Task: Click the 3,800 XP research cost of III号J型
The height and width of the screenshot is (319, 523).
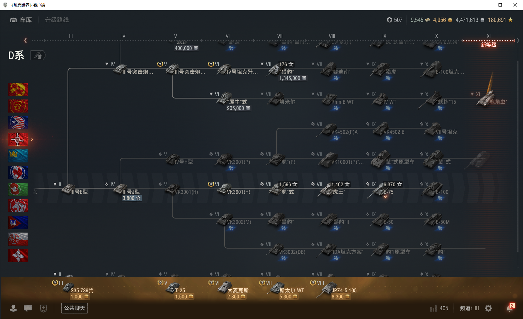Action: click(132, 198)
